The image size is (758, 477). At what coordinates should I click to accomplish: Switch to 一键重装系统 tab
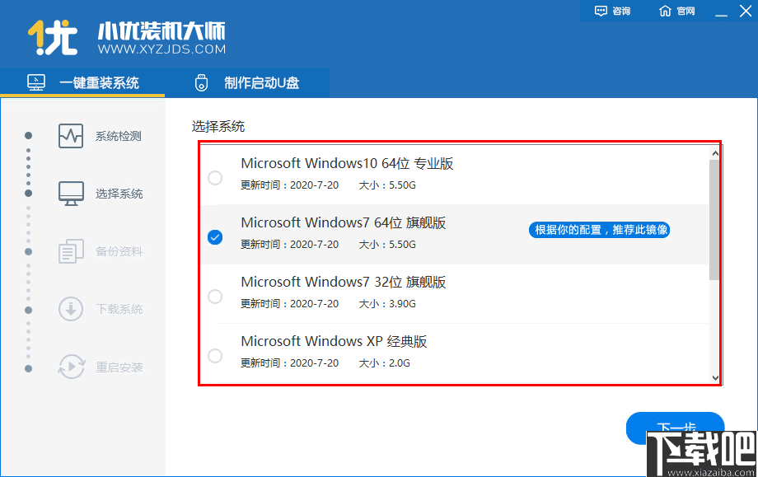(82, 82)
